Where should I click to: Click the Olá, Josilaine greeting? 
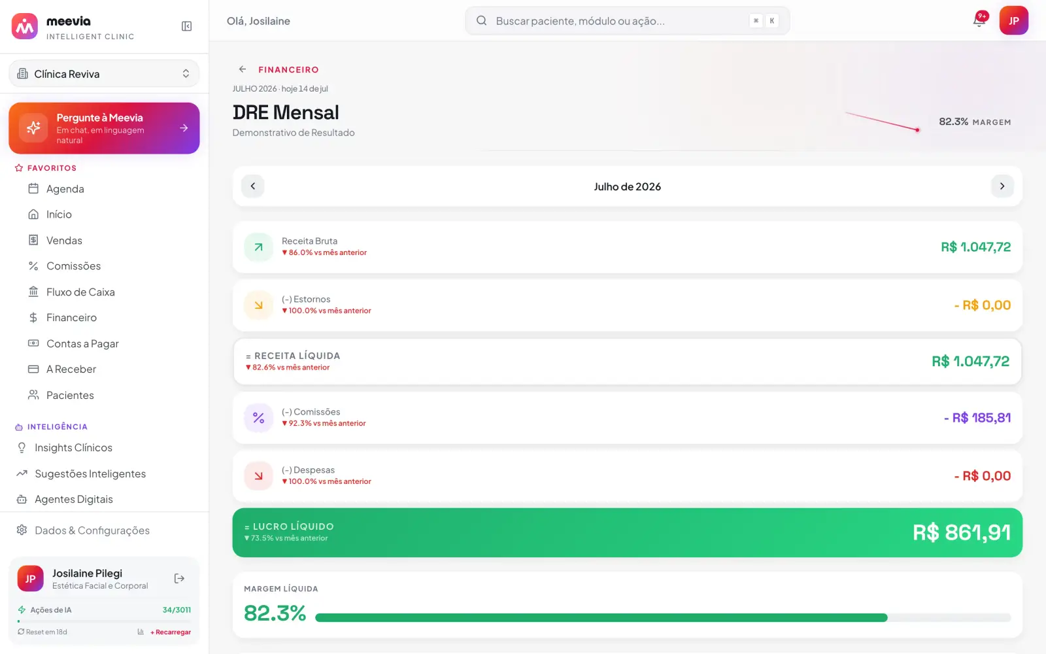[258, 21]
